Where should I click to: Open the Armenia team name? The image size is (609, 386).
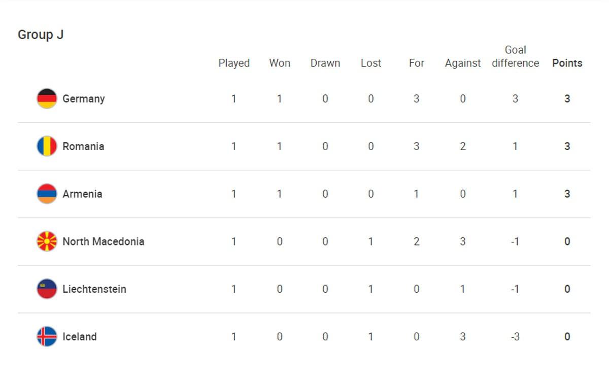(x=82, y=194)
